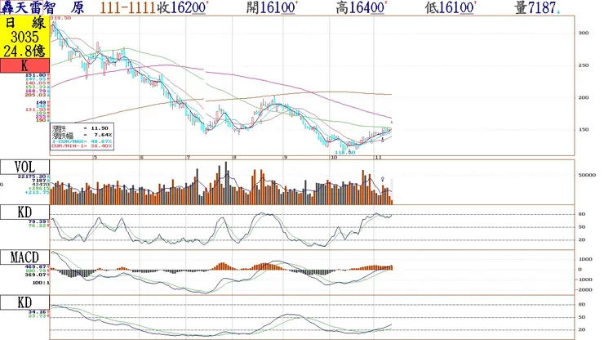Click the low price 低16100
This screenshot has width=604, height=340.
[451, 7]
